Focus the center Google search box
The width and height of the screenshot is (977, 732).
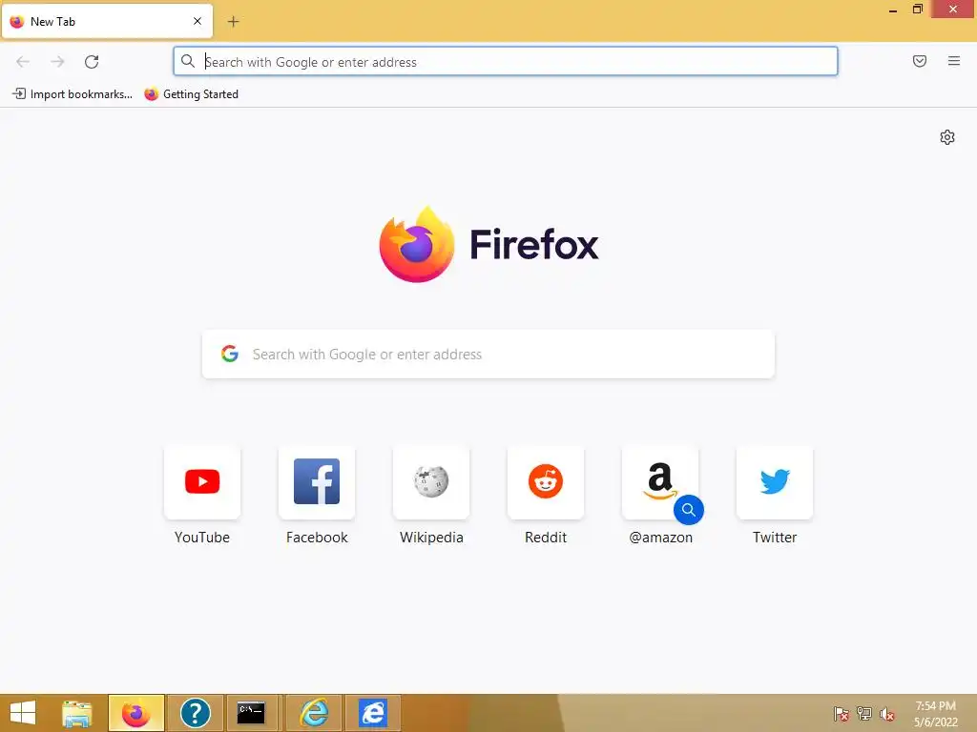coord(488,355)
